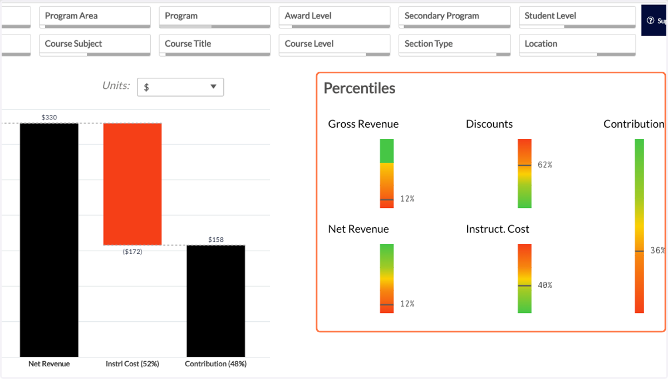The image size is (668, 379).
Task: Click the red Instructional Cost bar
Action: (x=132, y=184)
